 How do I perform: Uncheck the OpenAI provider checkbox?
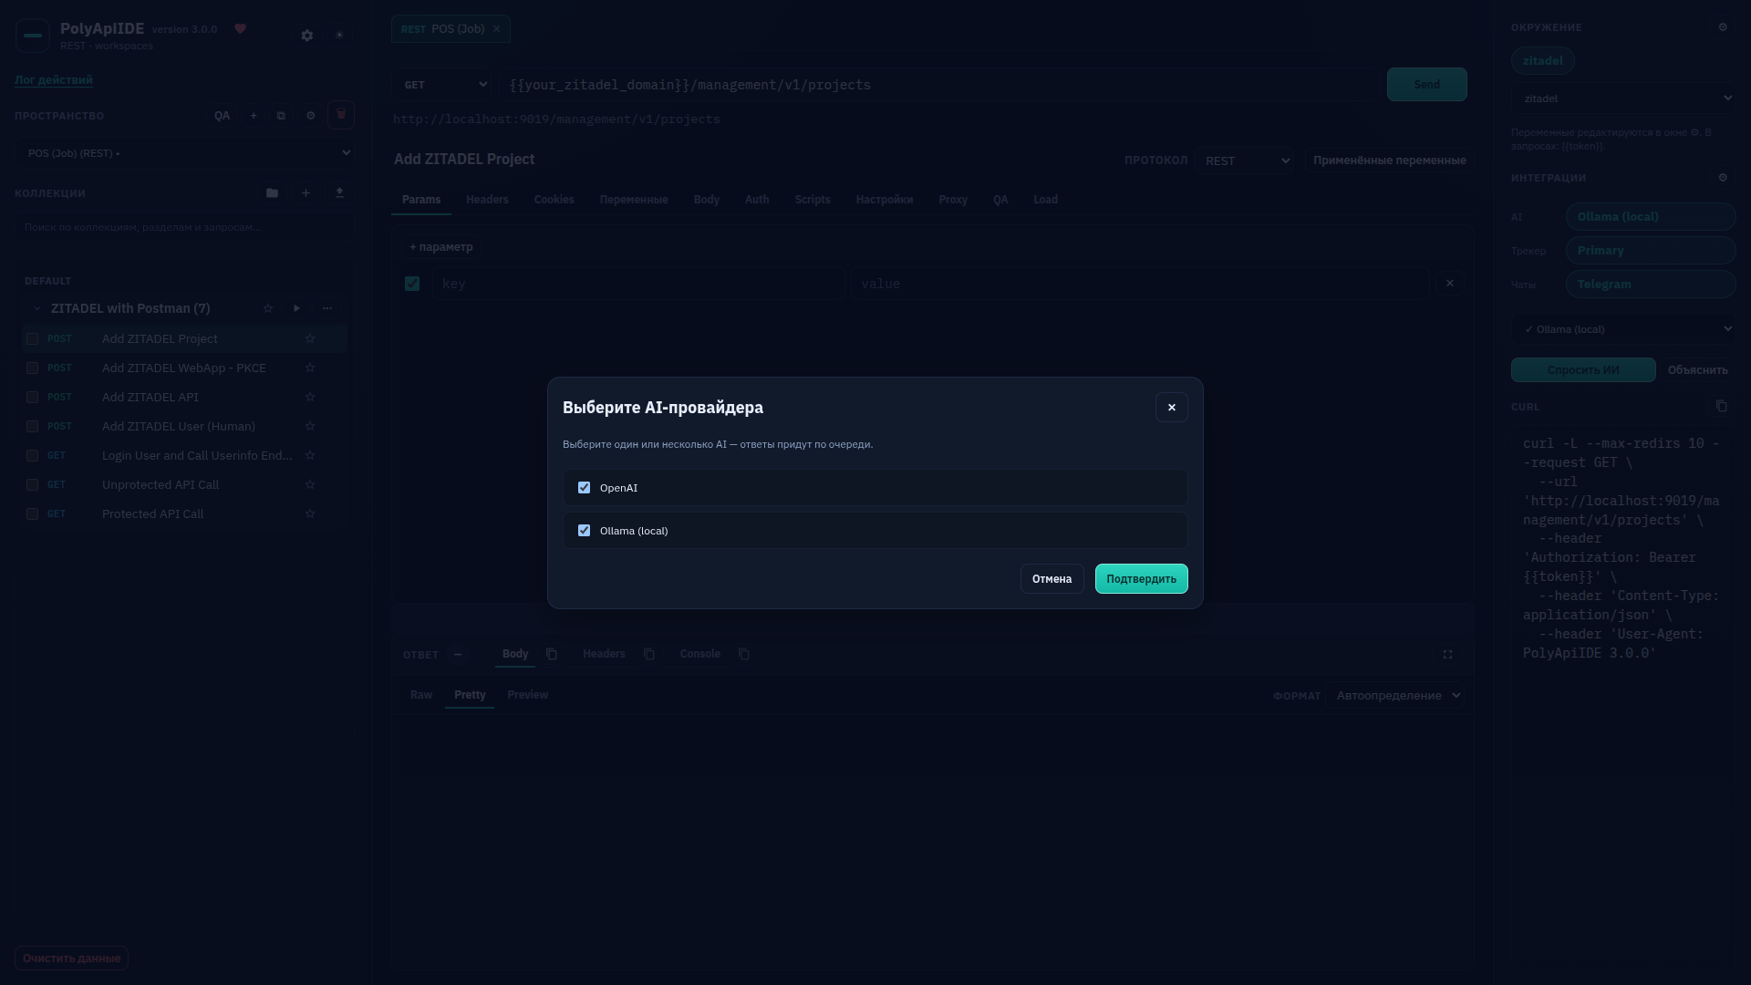coord(584,488)
